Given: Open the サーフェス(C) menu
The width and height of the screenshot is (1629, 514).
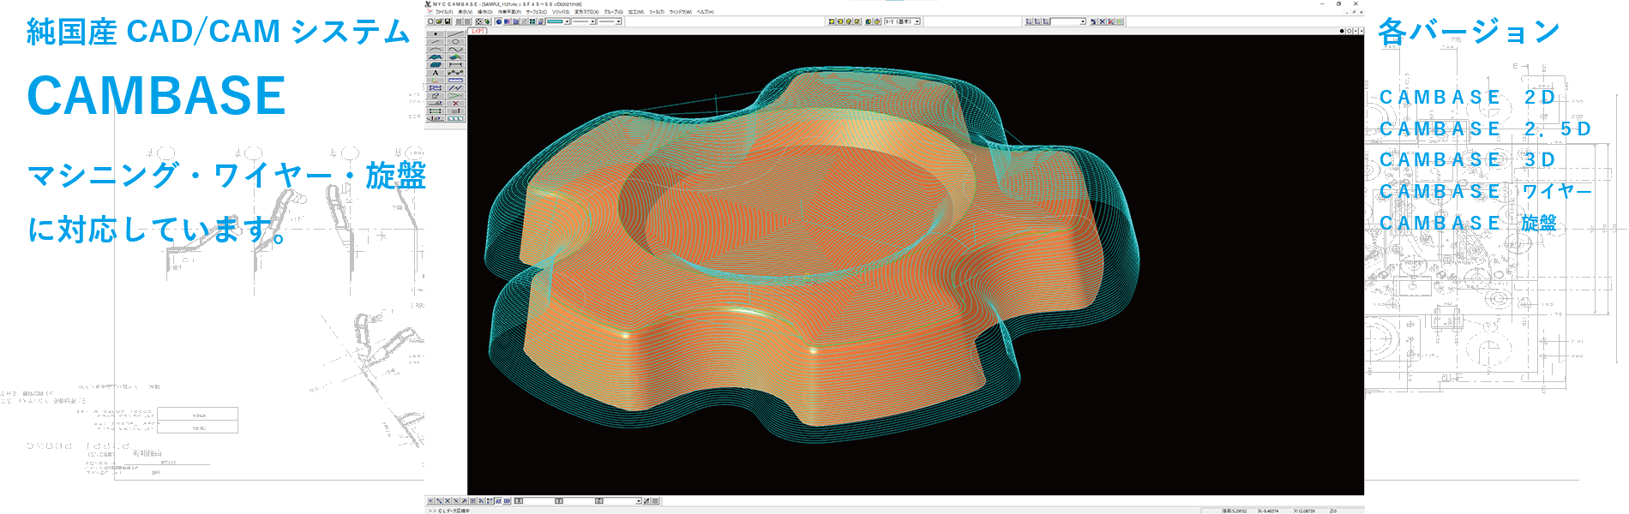Looking at the screenshot, I should 537,12.
